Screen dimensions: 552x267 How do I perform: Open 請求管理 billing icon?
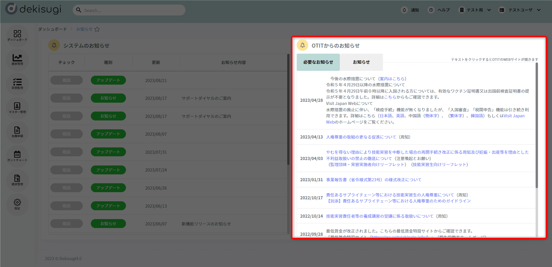[17, 180]
